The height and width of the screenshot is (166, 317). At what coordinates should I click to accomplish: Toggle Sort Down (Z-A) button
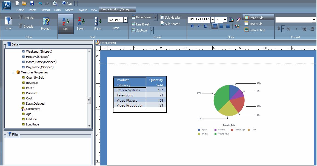[81, 24]
